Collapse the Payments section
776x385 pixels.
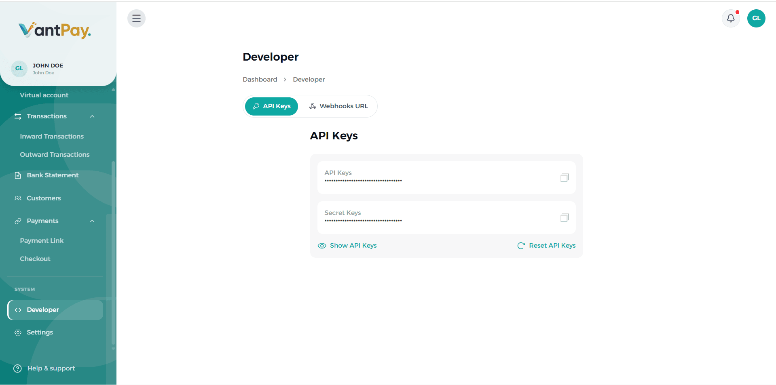92,221
